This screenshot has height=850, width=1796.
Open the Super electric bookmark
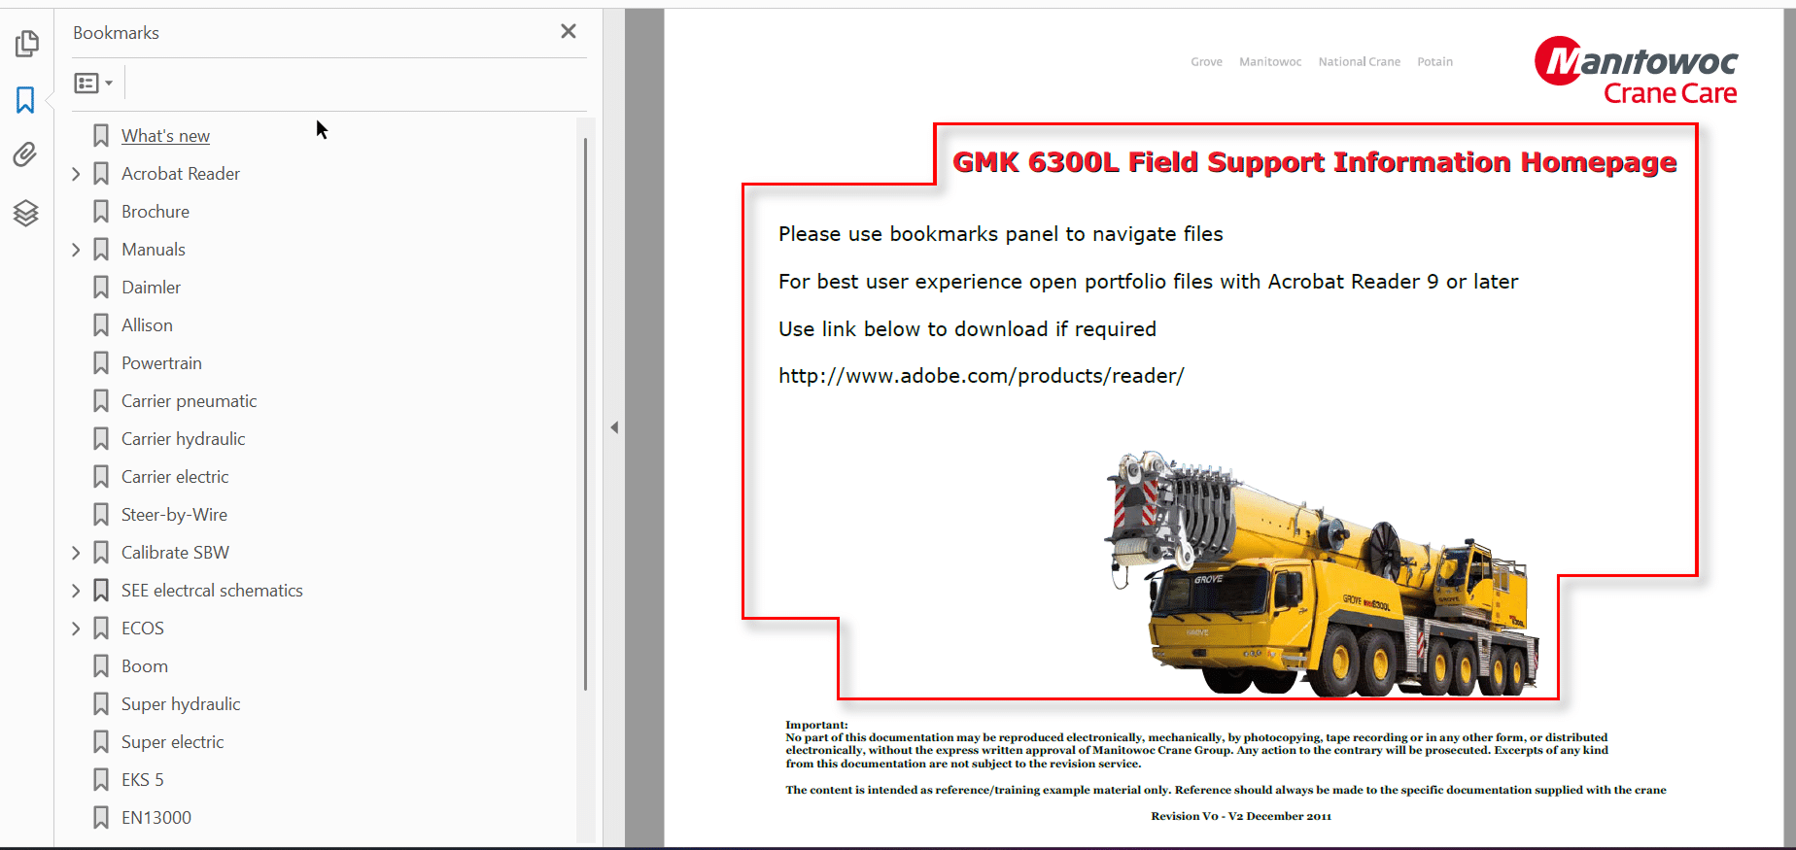[173, 742]
